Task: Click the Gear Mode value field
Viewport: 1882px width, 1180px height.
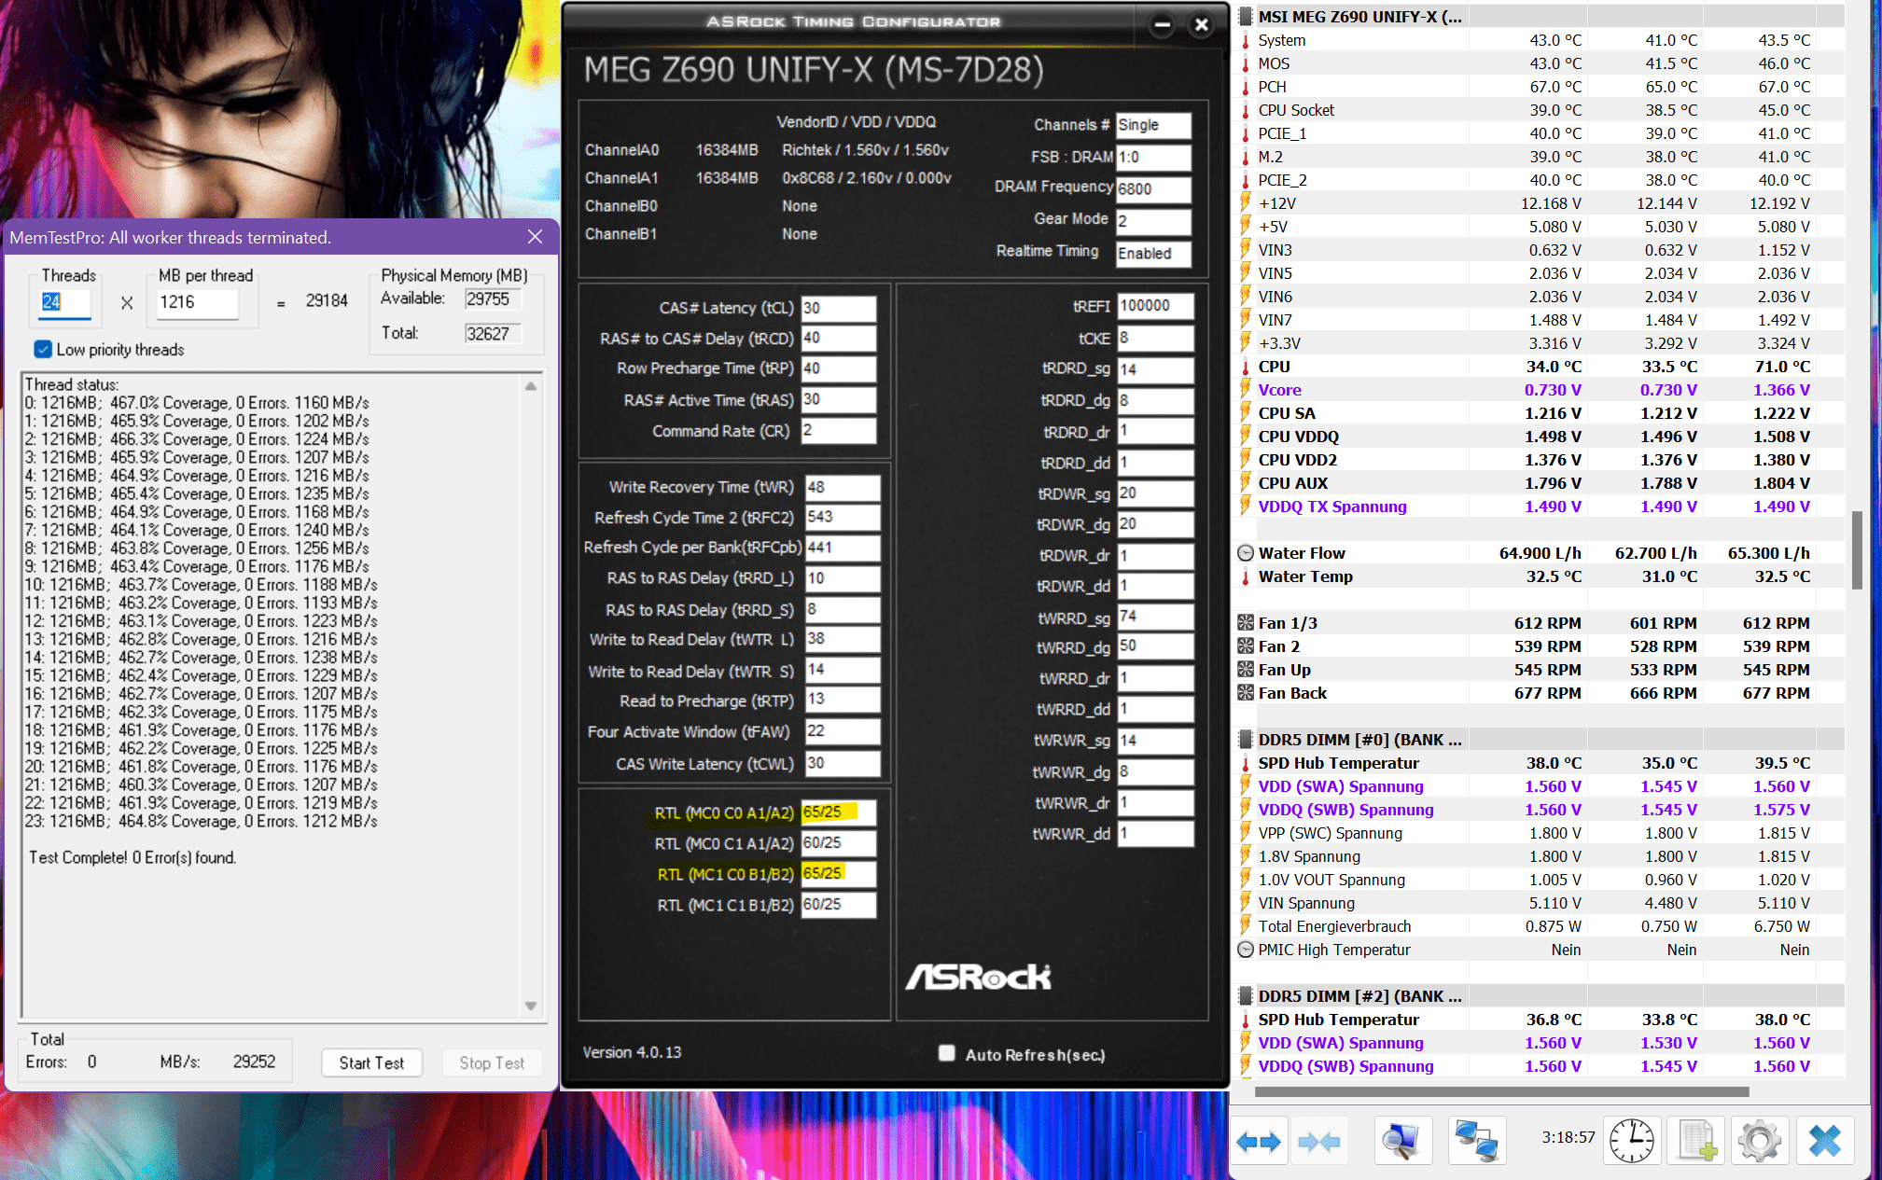Action: [x=1153, y=221]
